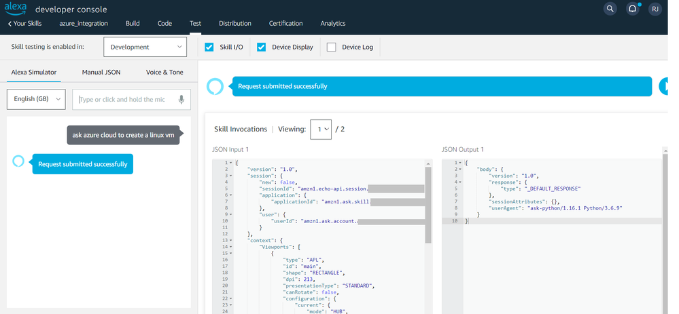Image resolution: width=679 pixels, height=314 pixels.
Task: Click the JSON Input vertical scrollbar
Action: [x=428, y=205]
